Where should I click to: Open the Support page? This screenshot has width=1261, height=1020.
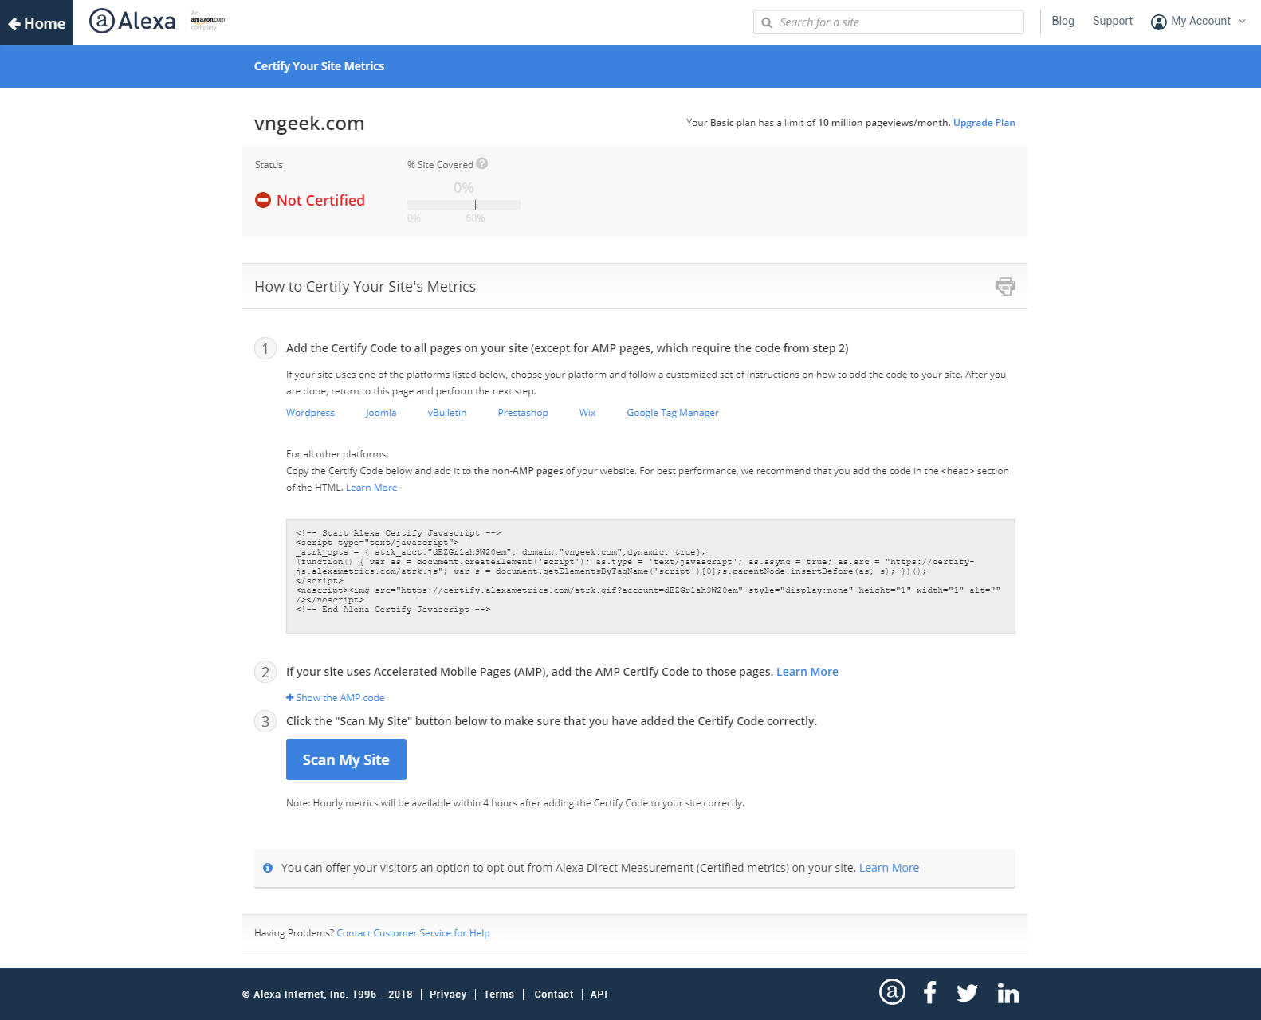[x=1112, y=21]
